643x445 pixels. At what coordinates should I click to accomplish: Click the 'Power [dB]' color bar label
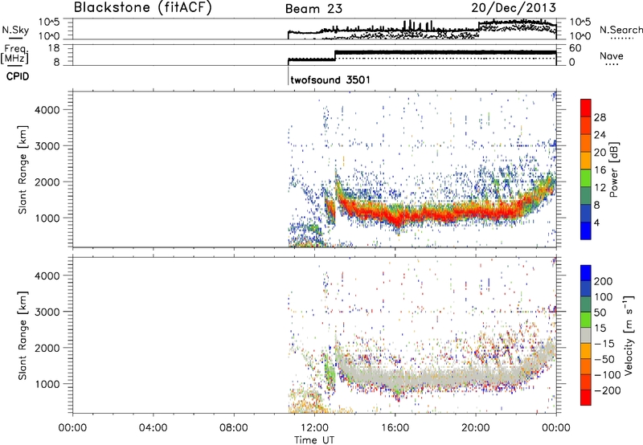614,169
